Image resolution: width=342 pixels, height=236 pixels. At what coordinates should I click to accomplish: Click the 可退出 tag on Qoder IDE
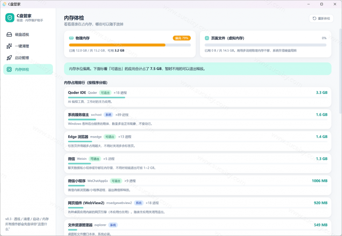pos(105,92)
